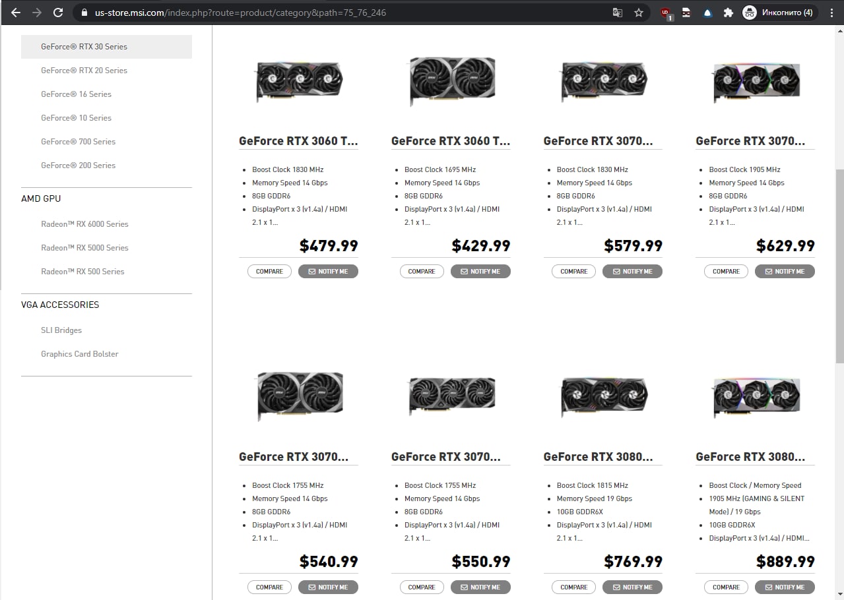Open the masked-document extension icon

[x=686, y=13]
